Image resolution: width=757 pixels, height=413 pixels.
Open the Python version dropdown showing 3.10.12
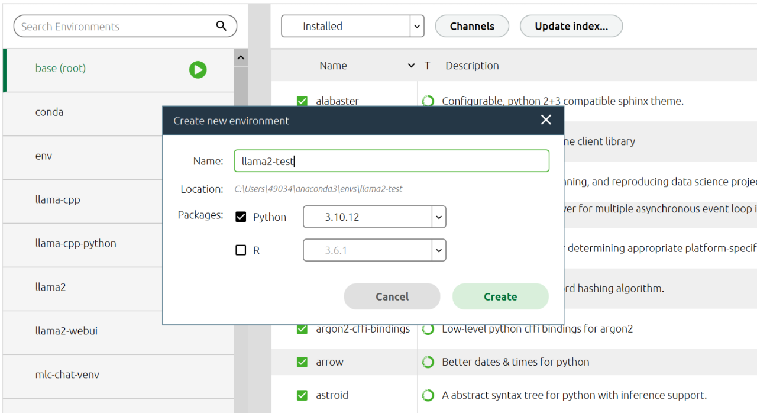[438, 217]
